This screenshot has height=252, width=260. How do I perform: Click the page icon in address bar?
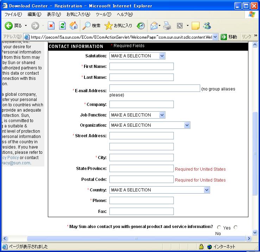(x=27, y=37)
